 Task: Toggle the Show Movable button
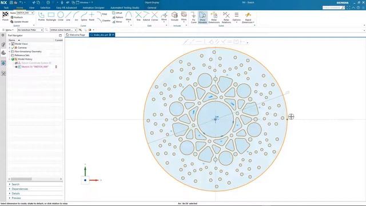(x=202, y=17)
